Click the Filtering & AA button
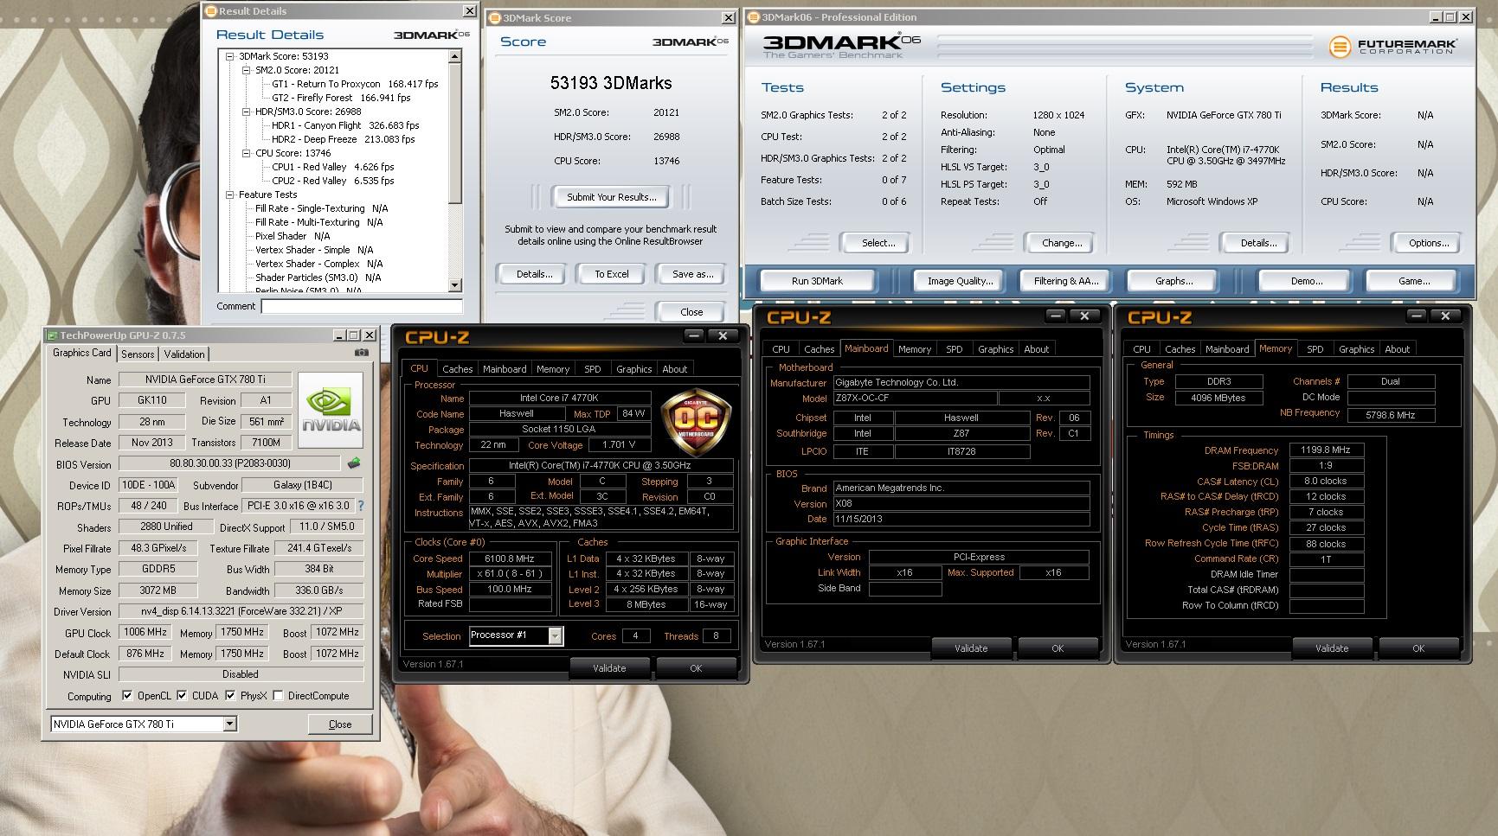The image size is (1498, 836). pos(1066,281)
